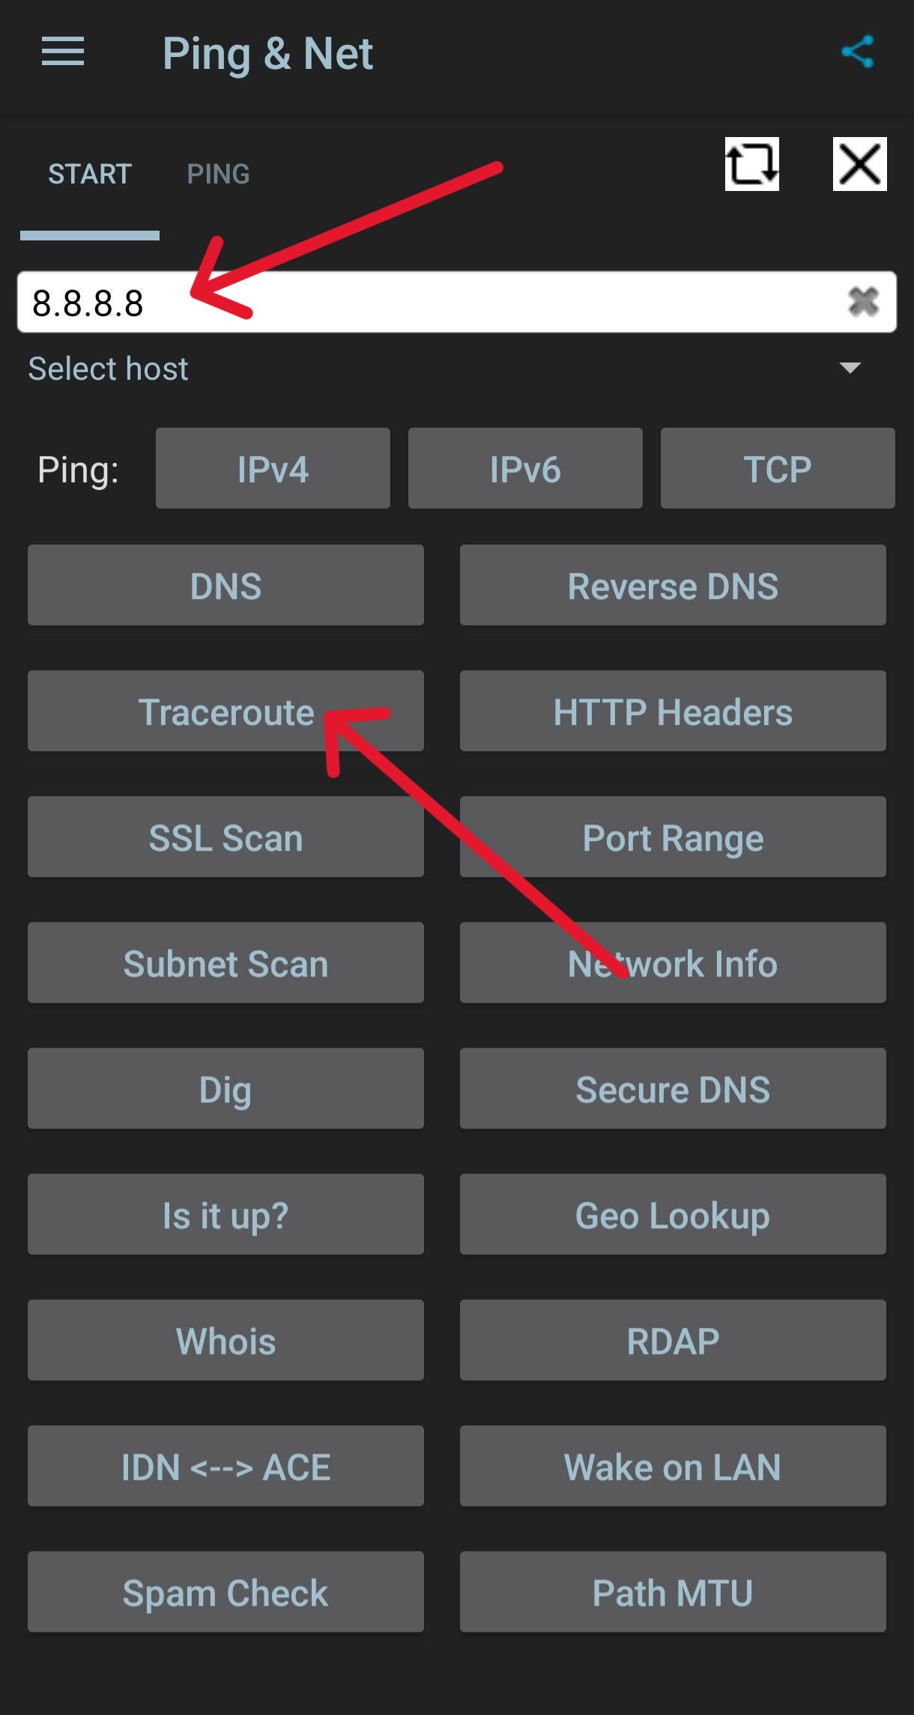
Task: Tap the Wake on LAN button
Action: pyautogui.click(x=672, y=1466)
